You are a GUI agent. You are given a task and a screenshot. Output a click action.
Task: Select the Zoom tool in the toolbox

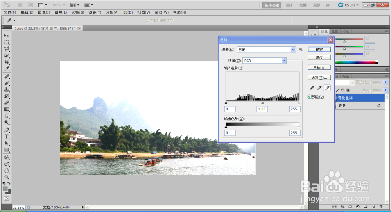tap(7, 177)
